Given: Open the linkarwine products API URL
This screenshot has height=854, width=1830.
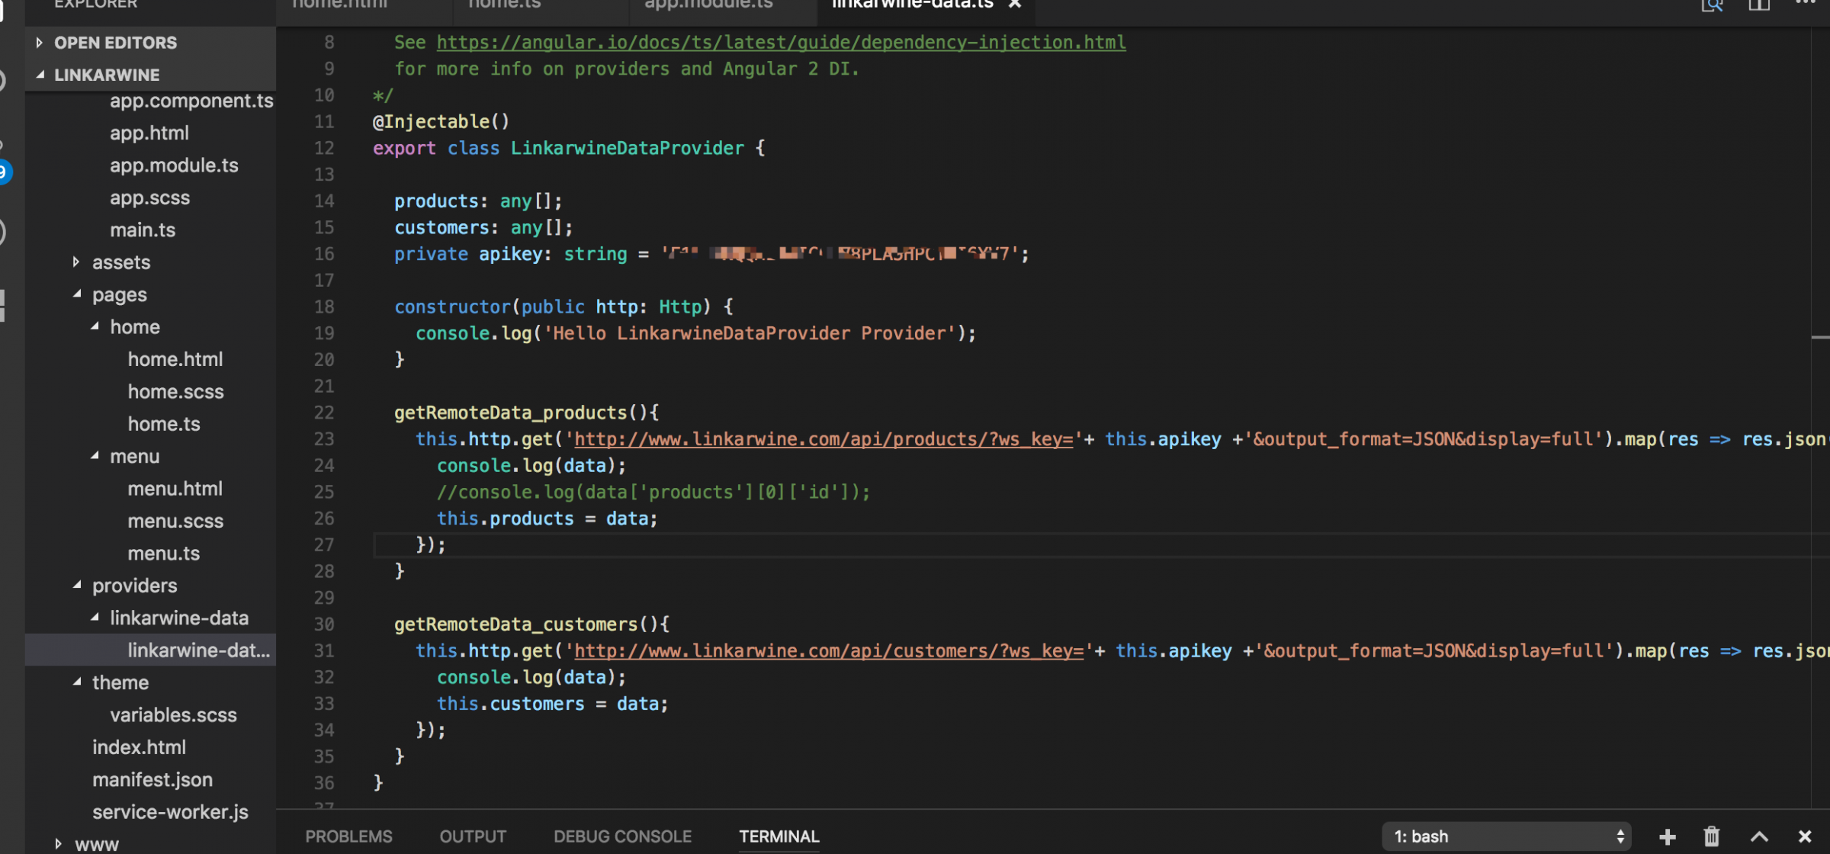Looking at the screenshot, I should point(823,439).
